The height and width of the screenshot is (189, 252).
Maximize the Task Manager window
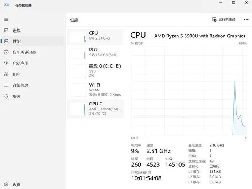point(233,2)
